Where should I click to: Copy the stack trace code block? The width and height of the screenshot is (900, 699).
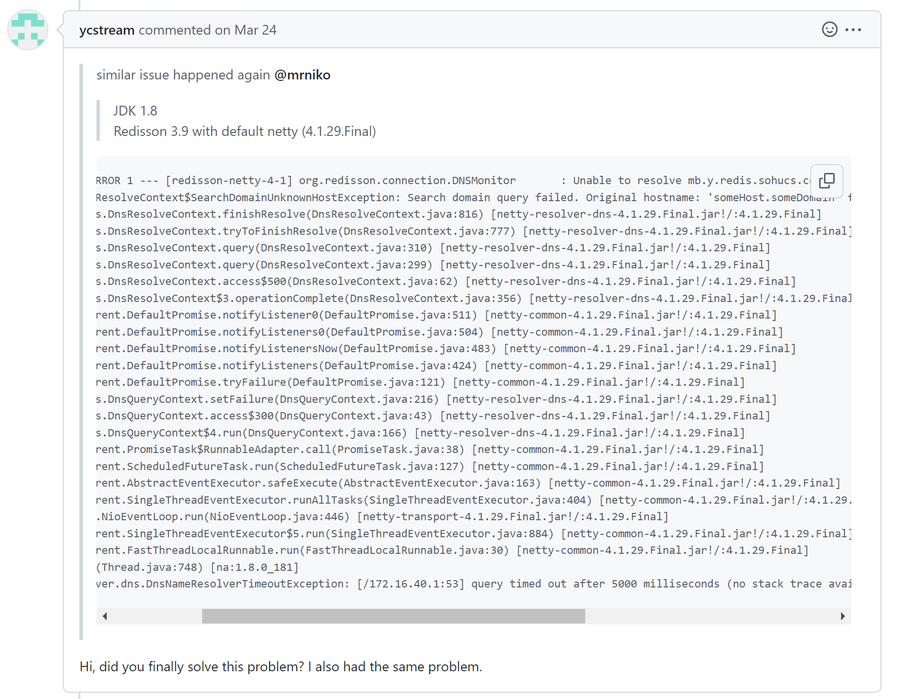[x=826, y=181]
